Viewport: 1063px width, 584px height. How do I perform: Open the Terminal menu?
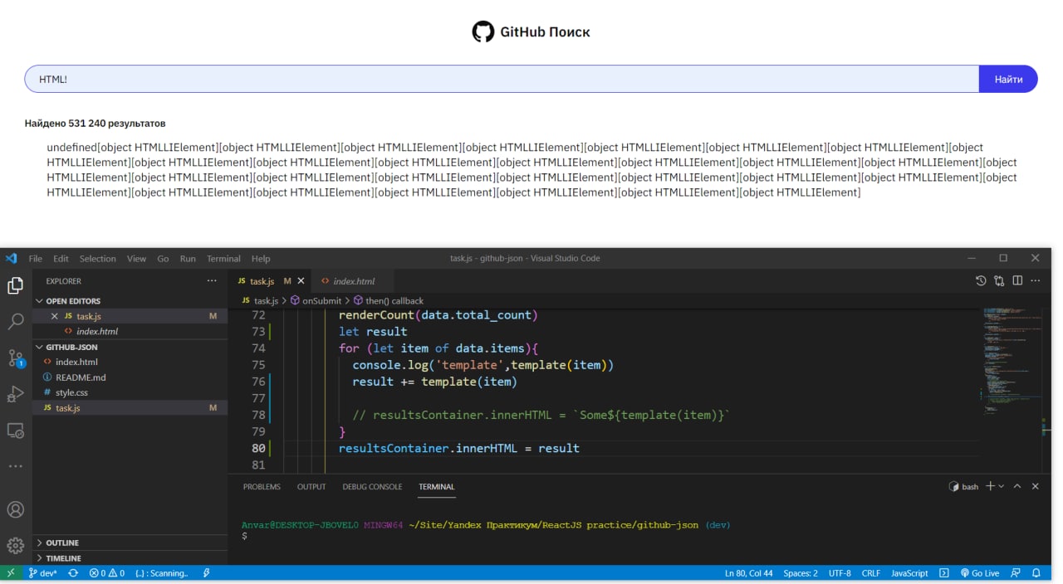pyautogui.click(x=223, y=258)
